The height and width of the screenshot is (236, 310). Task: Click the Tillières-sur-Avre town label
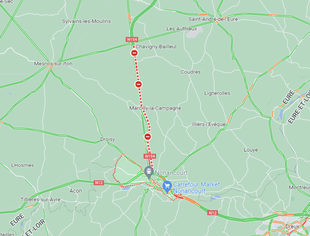click(40, 199)
